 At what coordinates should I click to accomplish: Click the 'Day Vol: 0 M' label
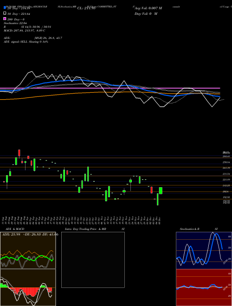146,13
